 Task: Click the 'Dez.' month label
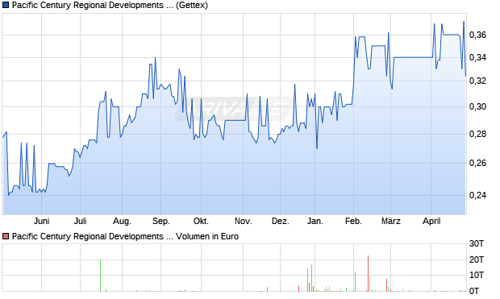[x=281, y=221]
